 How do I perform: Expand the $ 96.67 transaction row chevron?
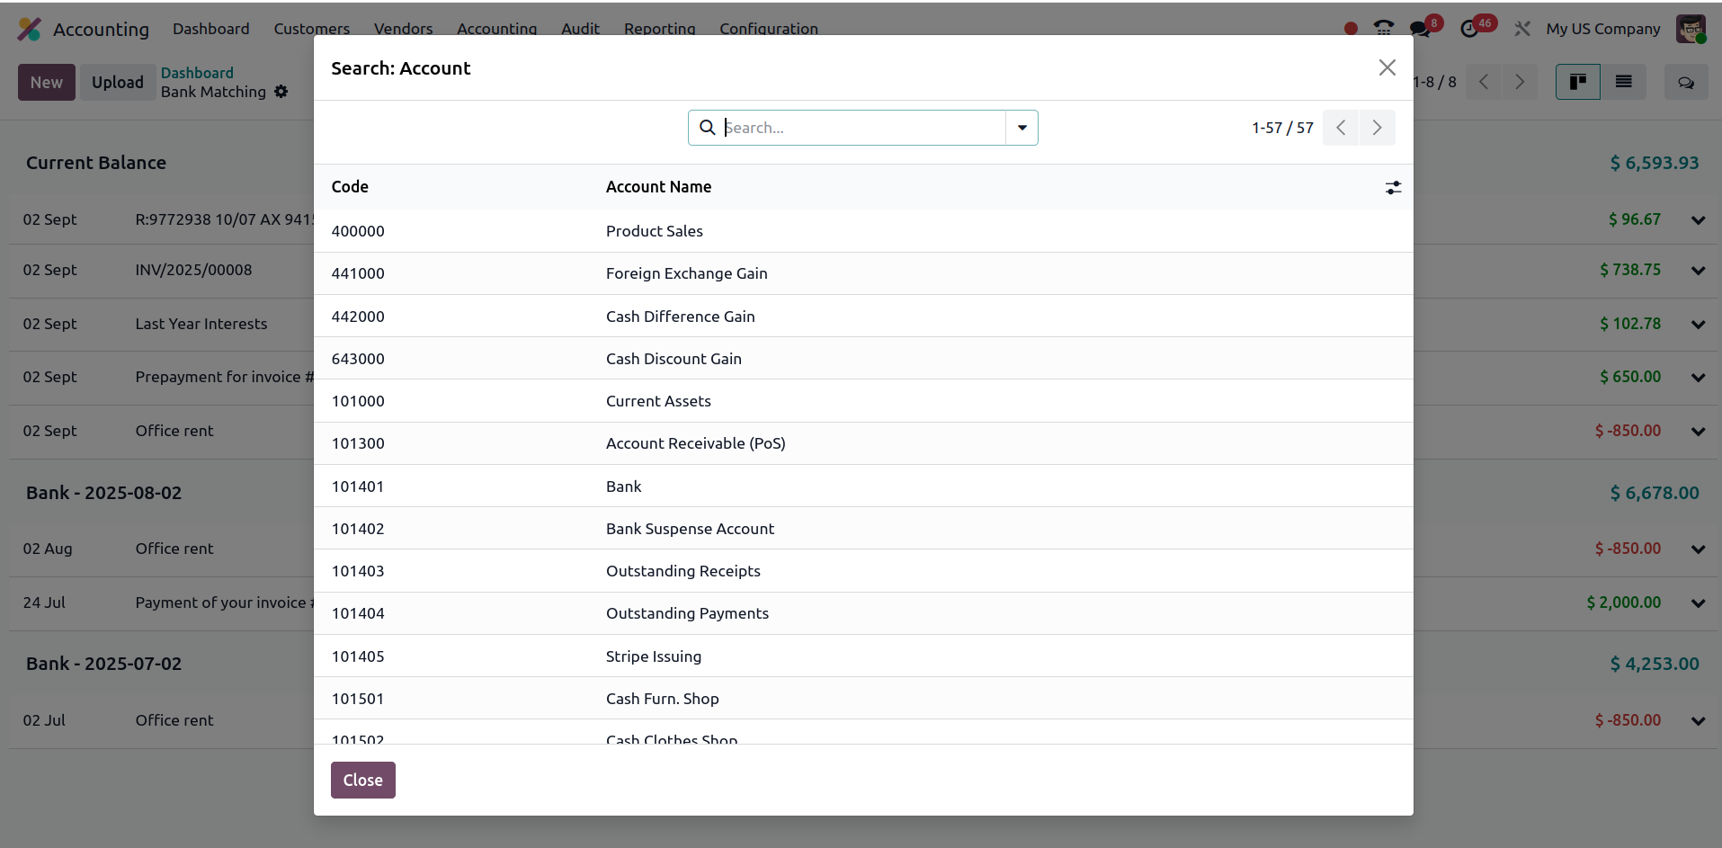pyautogui.click(x=1698, y=220)
